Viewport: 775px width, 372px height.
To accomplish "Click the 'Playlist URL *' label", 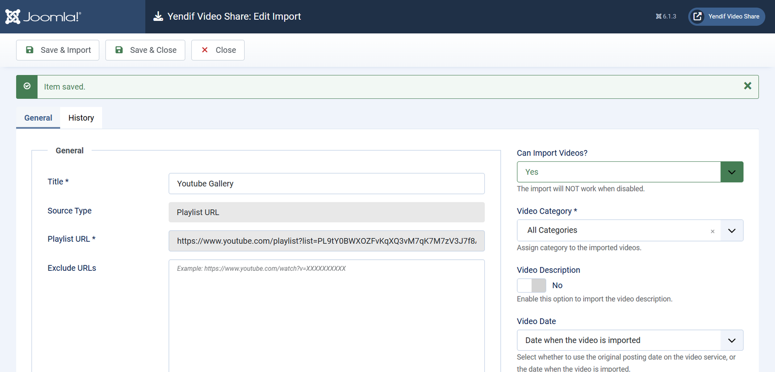I will point(71,239).
